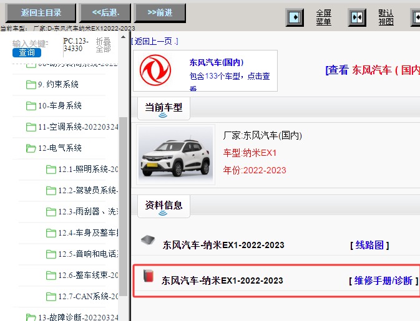The height and width of the screenshot is (321, 420).
Task: Open the 12.2-驾驶员系统 subfolder
Action: (88, 190)
